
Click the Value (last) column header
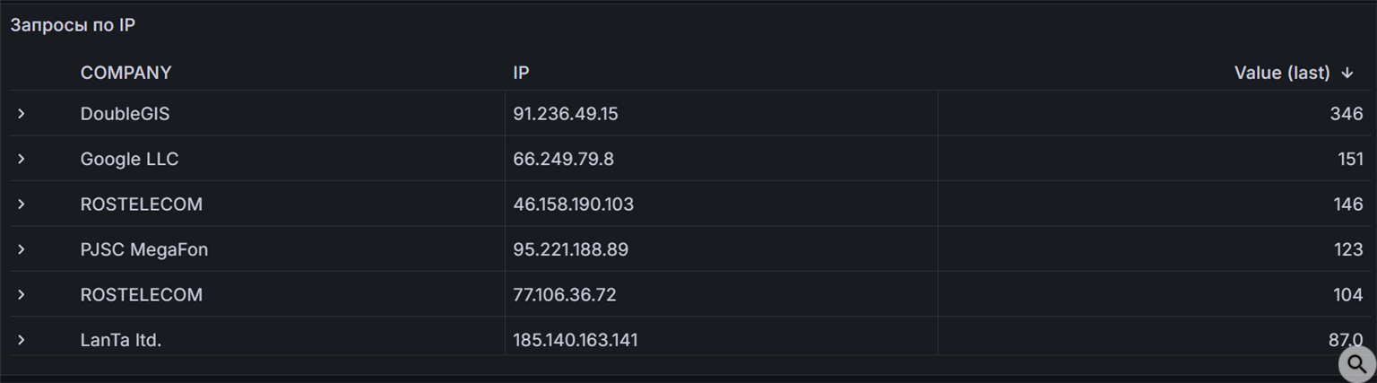click(1281, 73)
